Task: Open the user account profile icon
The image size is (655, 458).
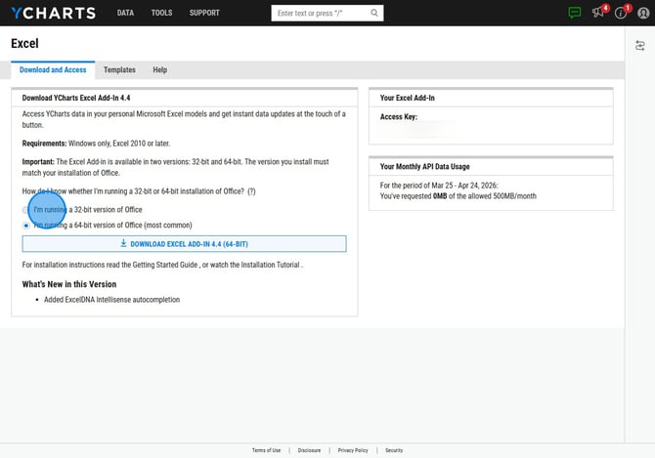Action: 642,14
